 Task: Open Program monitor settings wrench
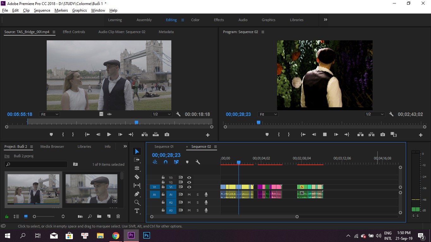(x=391, y=114)
